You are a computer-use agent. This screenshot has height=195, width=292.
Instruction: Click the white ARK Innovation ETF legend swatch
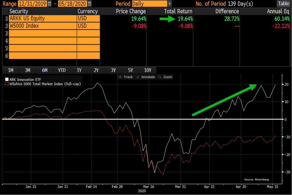(7, 80)
